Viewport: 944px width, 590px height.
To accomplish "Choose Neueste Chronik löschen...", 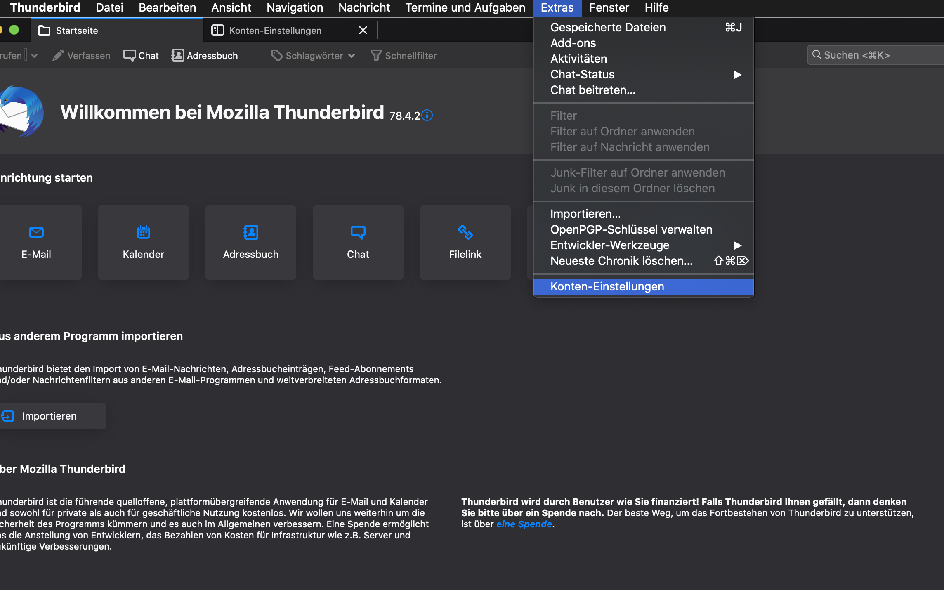I will [643, 261].
